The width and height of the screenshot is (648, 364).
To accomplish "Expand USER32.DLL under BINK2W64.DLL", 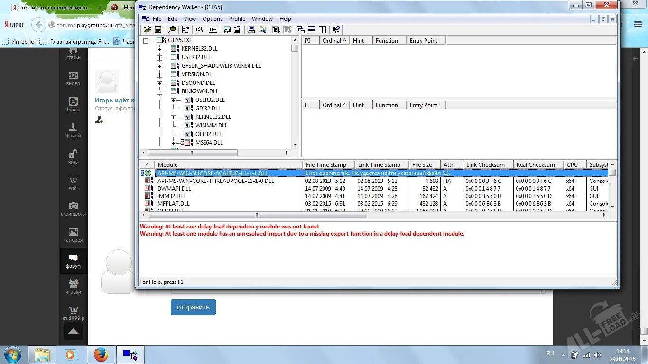I will point(173,100).
